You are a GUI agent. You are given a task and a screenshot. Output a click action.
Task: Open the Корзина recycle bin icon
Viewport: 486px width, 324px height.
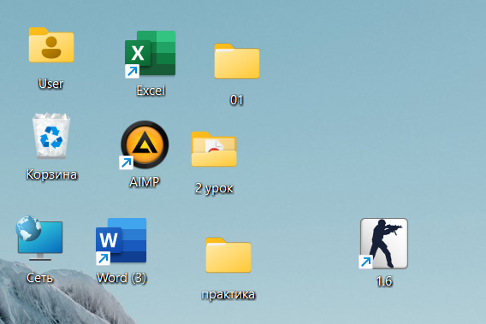(51, 136)
